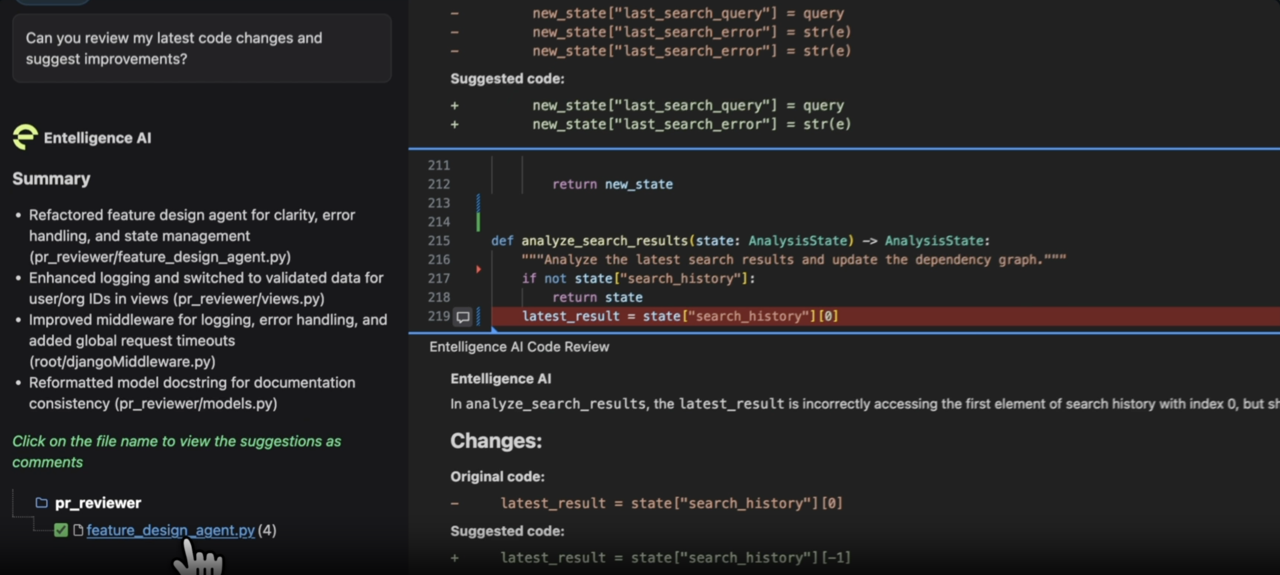Click summary bullet about root/djangoMiddleware.py
The height and width of the screenshot is (575, 1280).
point(208,341)
